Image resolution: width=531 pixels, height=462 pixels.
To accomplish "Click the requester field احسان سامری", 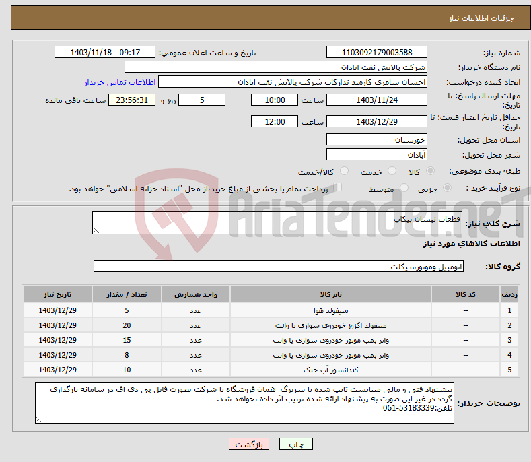I will (293, 82).
